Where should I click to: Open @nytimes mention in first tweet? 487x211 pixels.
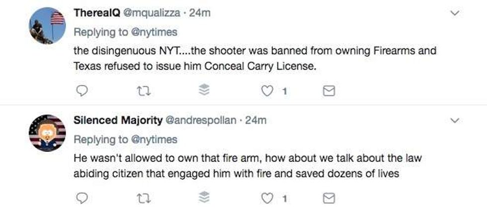pyautogui.click(x=154, y=32)
